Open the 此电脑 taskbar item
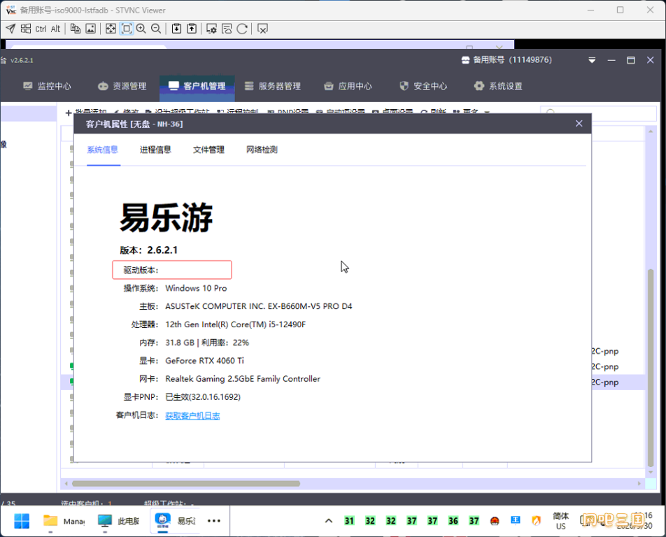 point(118,521)
